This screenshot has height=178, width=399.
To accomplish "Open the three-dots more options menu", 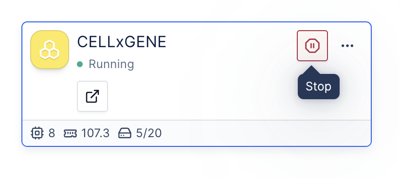I will 347,46.
